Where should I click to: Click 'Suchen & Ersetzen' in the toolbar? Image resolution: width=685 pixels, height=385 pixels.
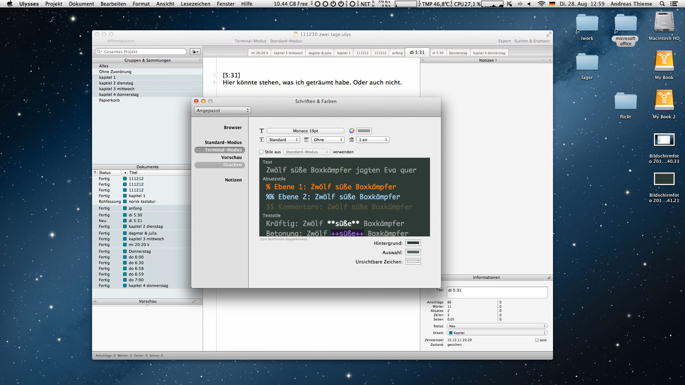pos(532,41)
